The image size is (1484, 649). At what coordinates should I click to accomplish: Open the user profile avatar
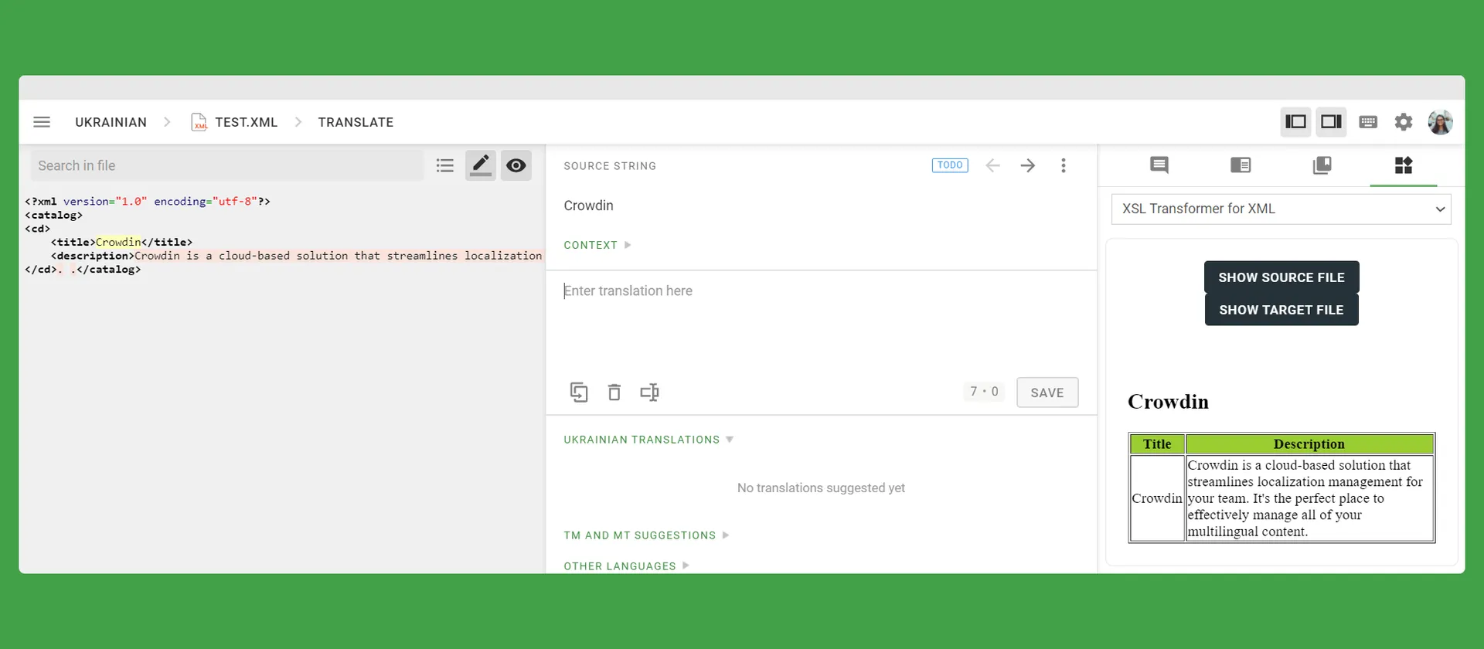1440,122
